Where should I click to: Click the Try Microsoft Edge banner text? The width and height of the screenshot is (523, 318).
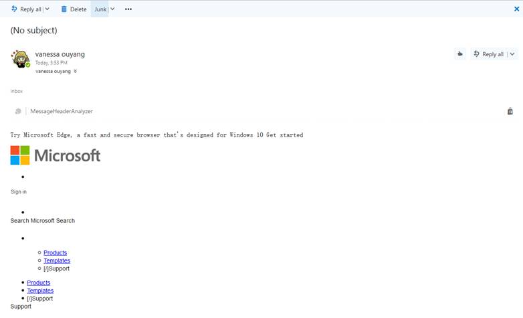[156, 135]
